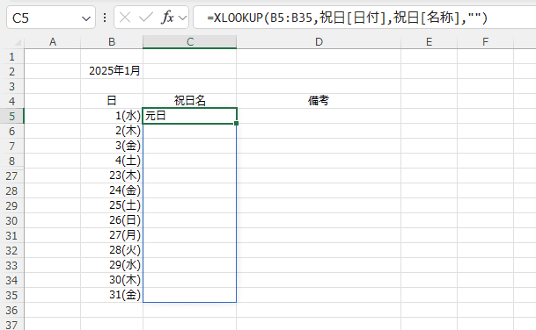
Task: Open the Name Box dropdown arrow
Action: pos(86,18)
